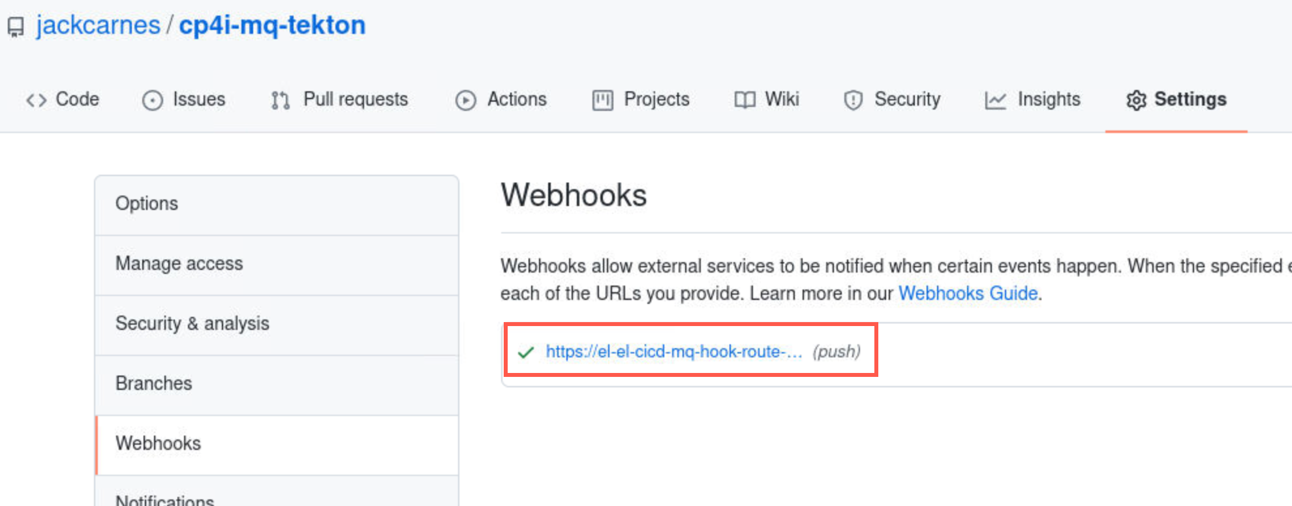Click the Insights graph icon
Screen dimensions: 1292x506
(x=995, y=100)
